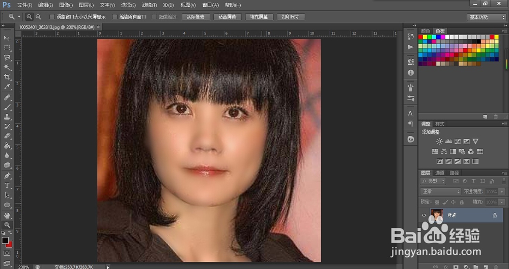Select the Hand tool
Image resolution: width=509 pixels, height=269 pixels.
click(x=7, y=215)
